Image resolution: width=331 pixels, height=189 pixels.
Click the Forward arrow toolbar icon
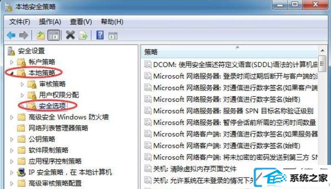coord(23,35)
